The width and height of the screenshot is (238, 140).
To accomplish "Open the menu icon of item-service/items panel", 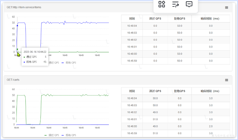I will 226,8.
